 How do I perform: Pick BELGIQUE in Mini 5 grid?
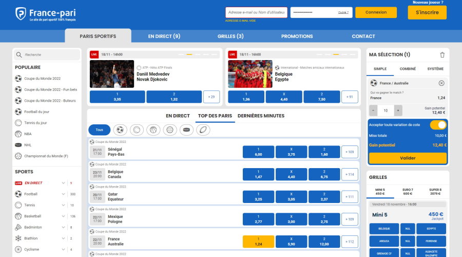384,229
